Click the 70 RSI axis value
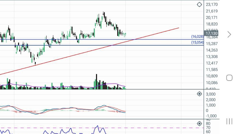 coord(208,128)
